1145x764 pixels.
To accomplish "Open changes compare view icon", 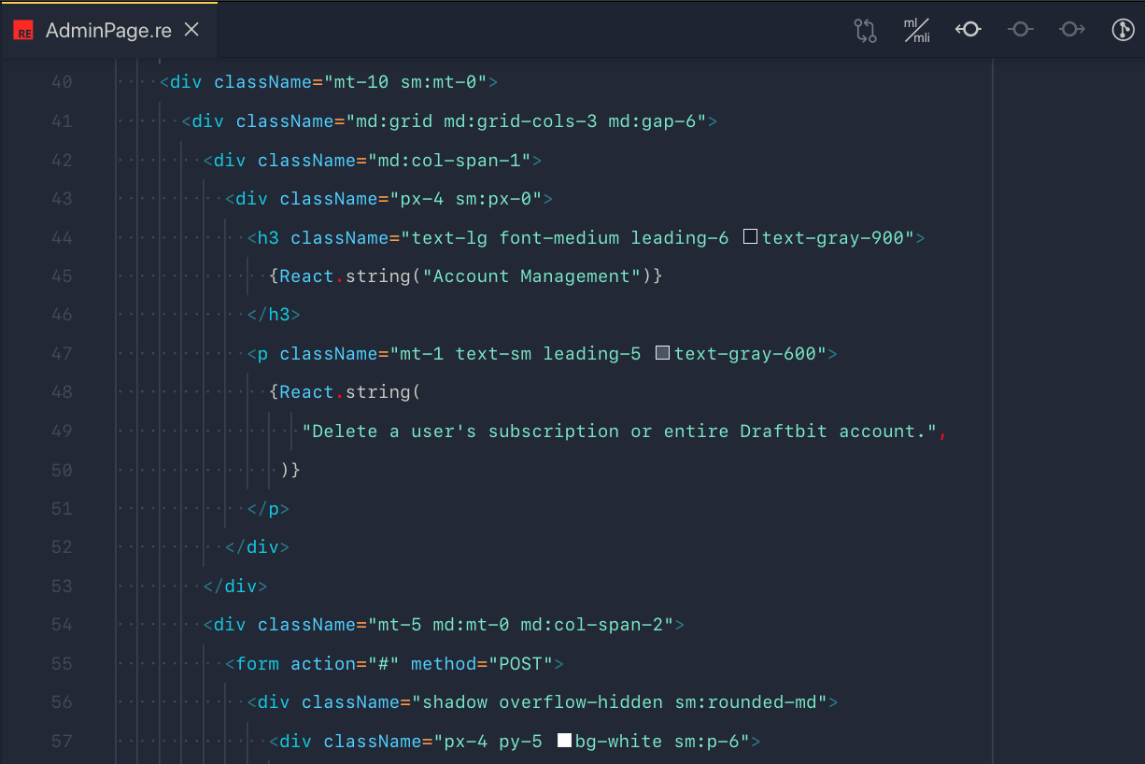I will click(x=865, y=31).
